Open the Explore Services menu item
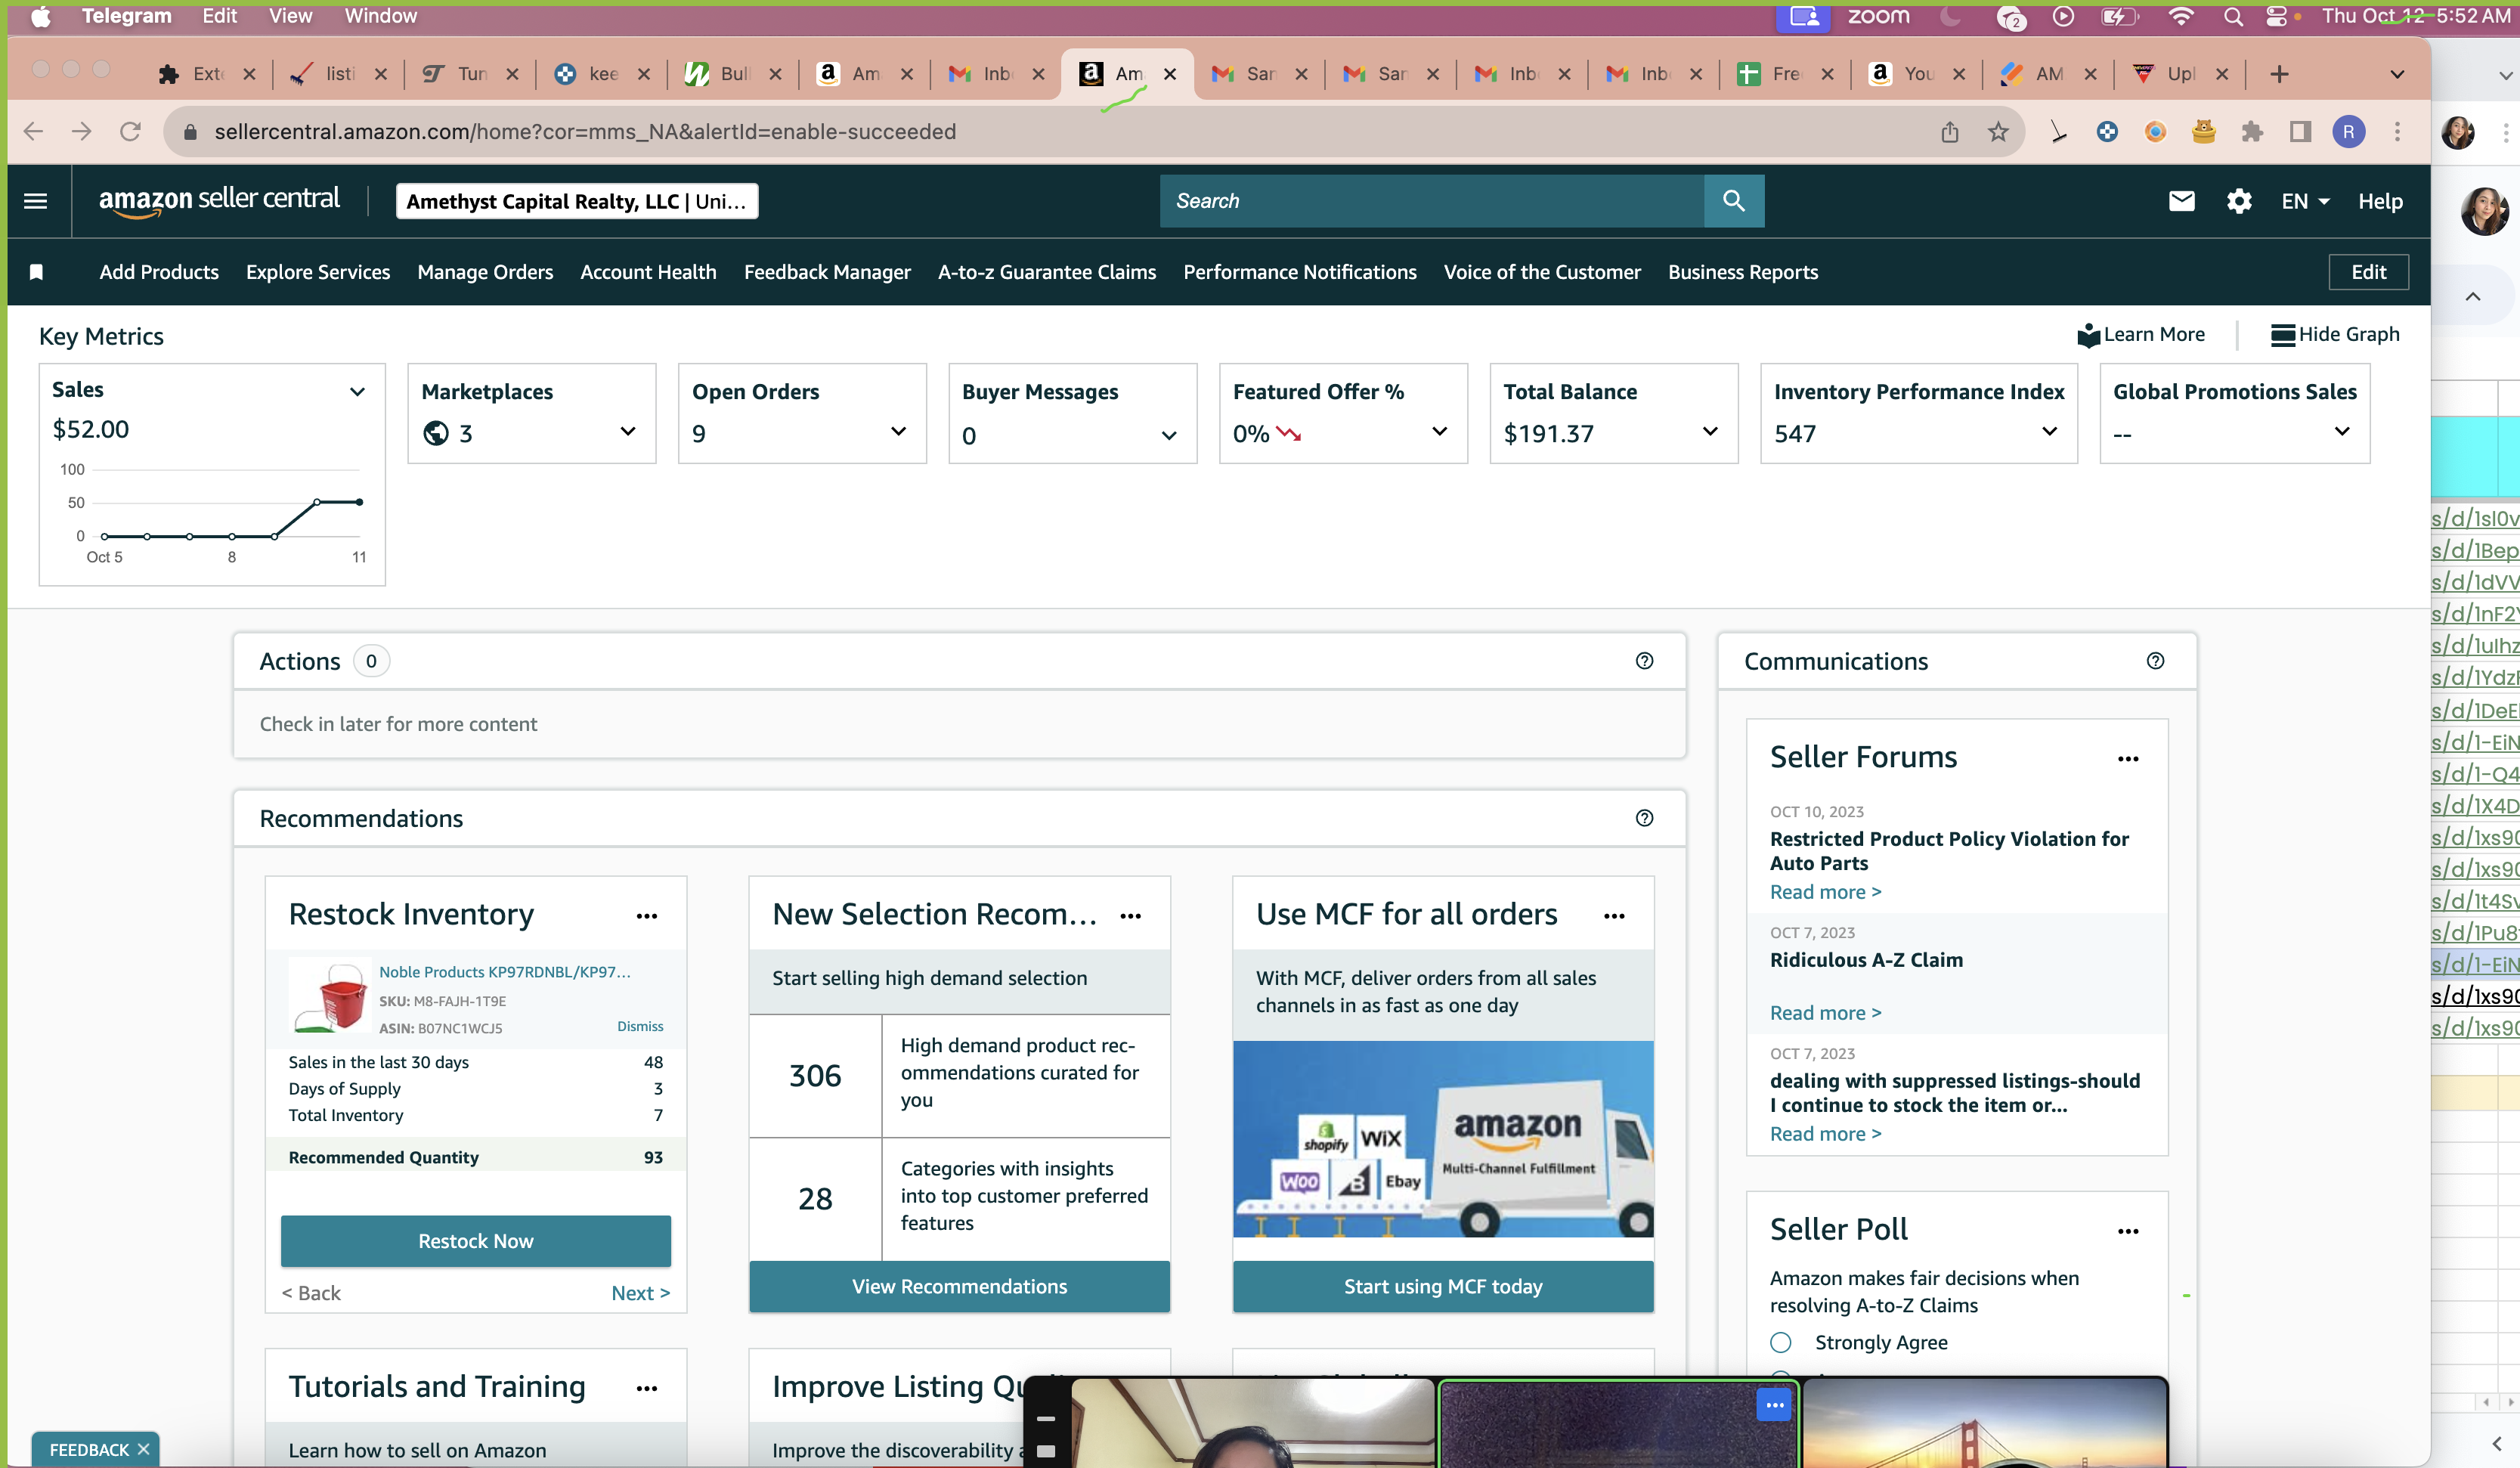This screenshot has width=2520, height=1468. pyautogui.click(x=318, y=272)
